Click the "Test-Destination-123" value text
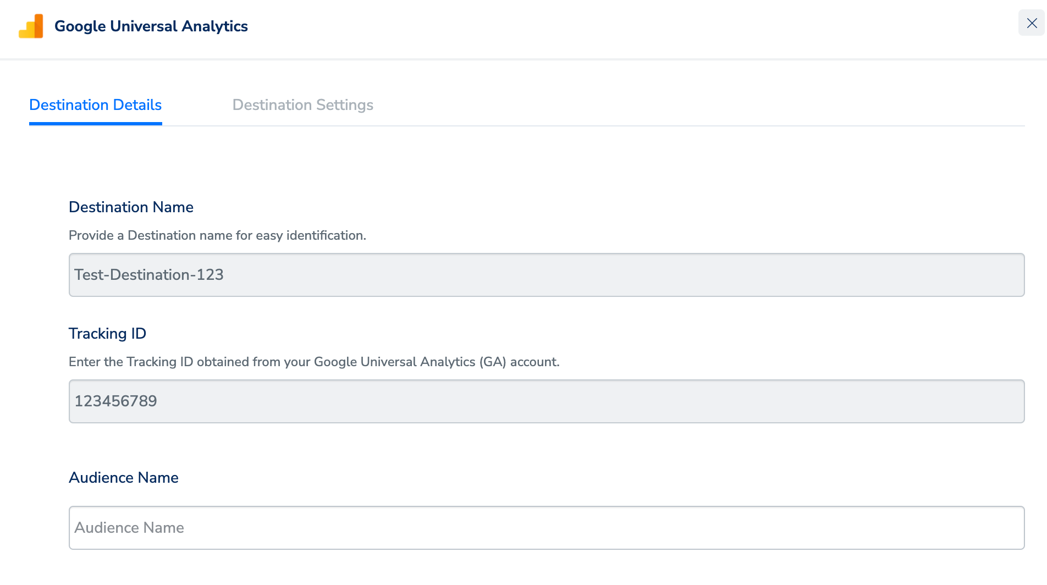The height and width of the screenshot is (585, 1047). click(148, 275)
